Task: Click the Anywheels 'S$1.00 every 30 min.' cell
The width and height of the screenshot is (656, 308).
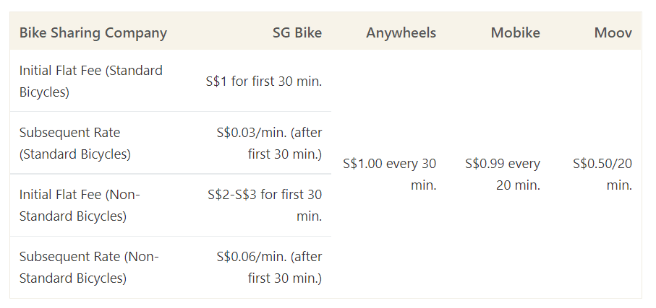Action: [x=389, y=174]
